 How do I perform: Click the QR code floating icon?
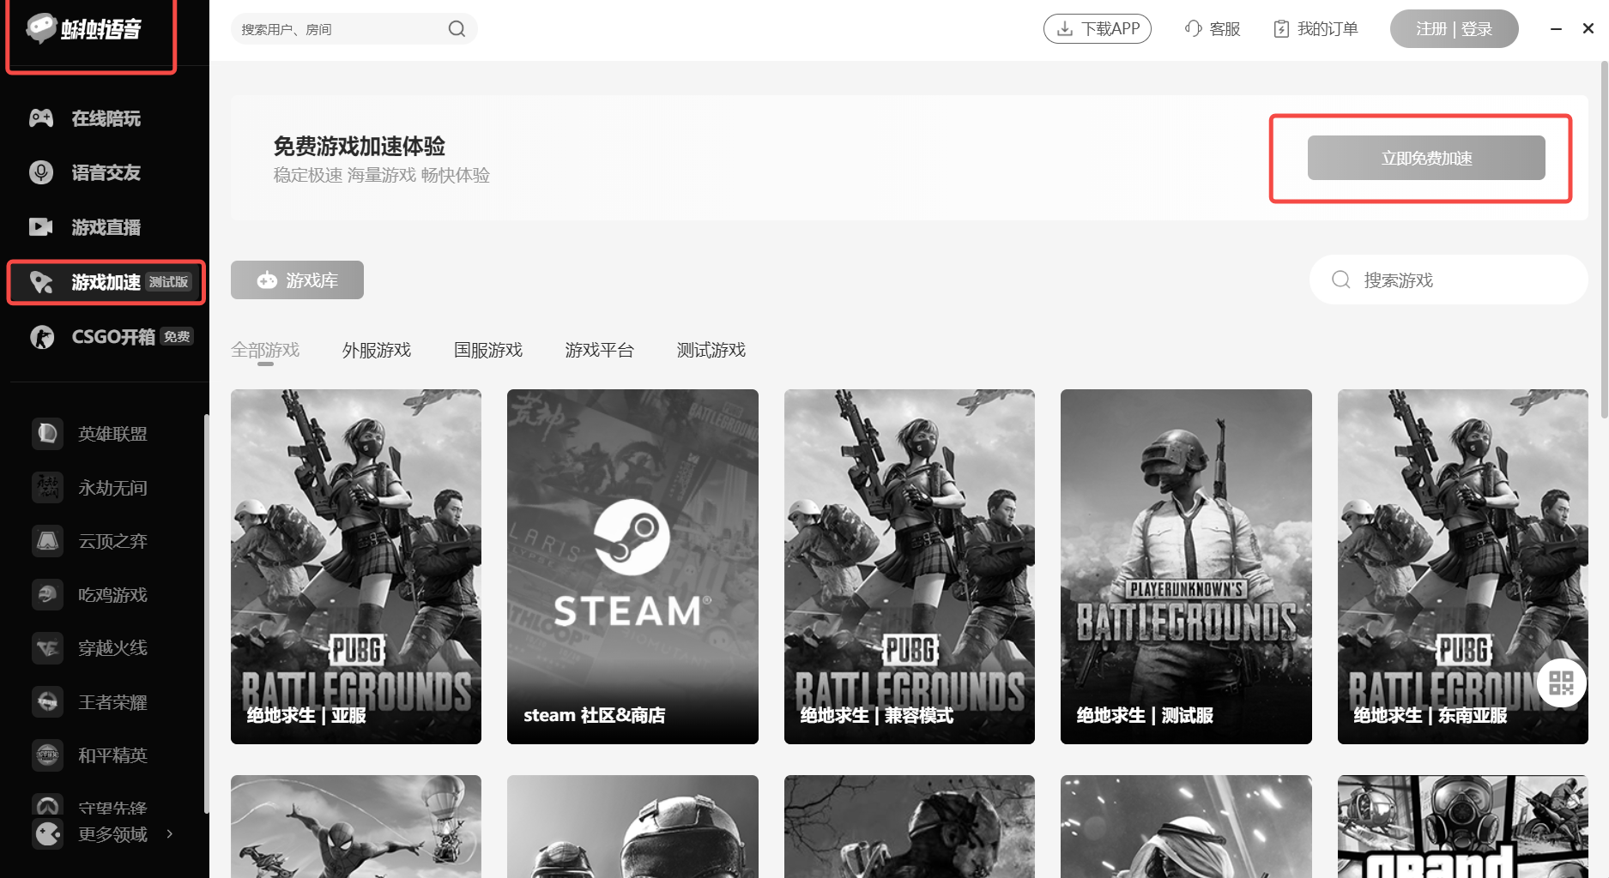pyautogui.click(x=1561, y=683)
